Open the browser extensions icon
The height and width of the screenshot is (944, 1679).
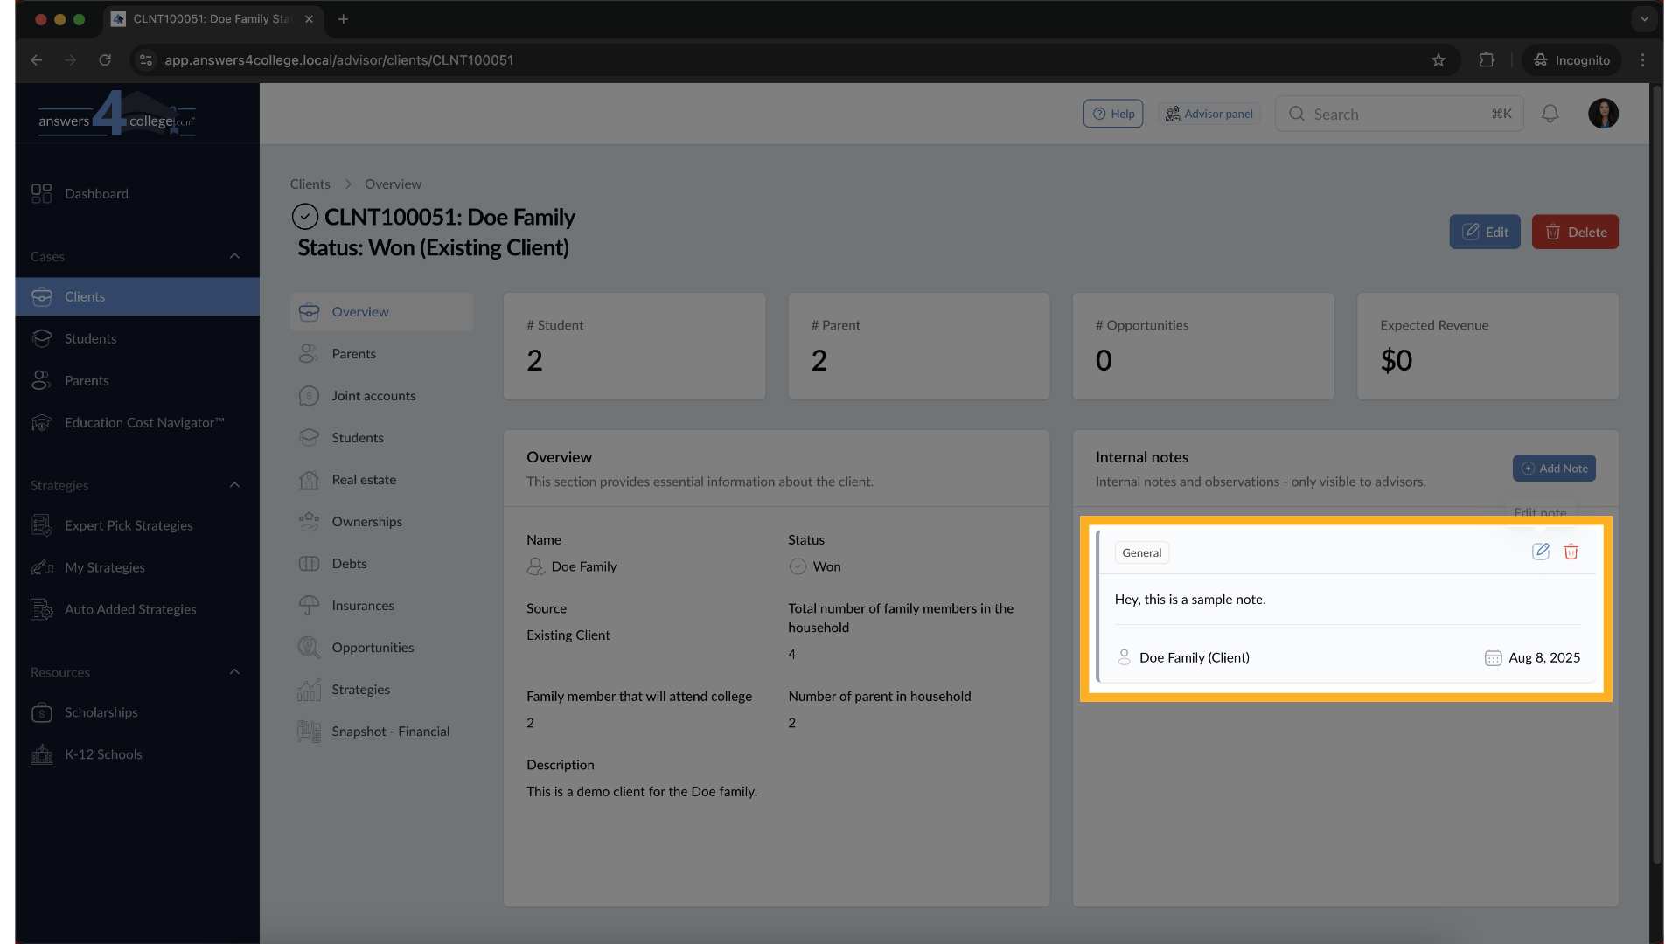click(x=1487, y=60)
